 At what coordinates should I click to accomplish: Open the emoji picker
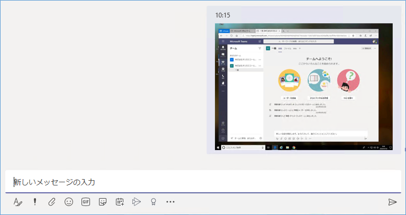pyautogui.click(x=69, y=201)
